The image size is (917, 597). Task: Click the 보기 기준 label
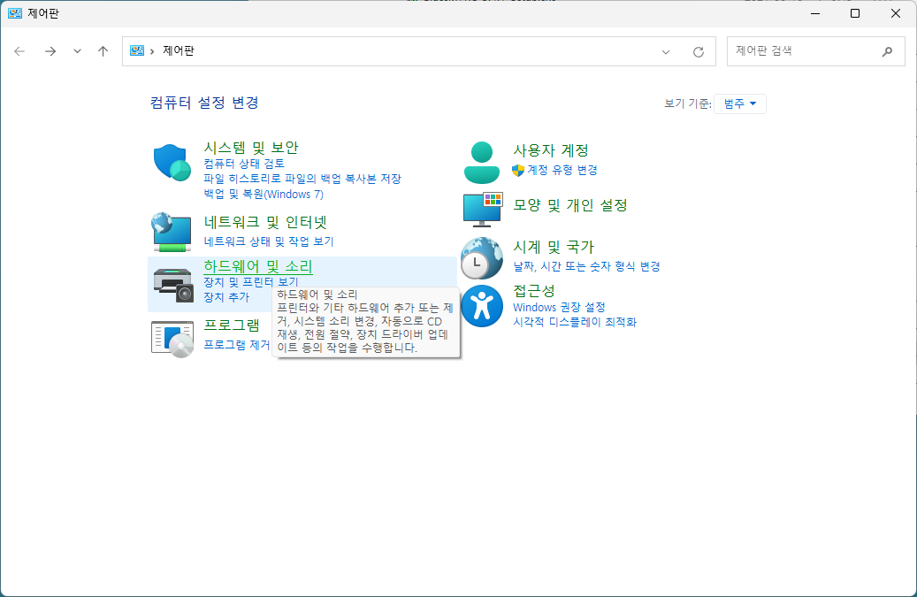(688, 103)
